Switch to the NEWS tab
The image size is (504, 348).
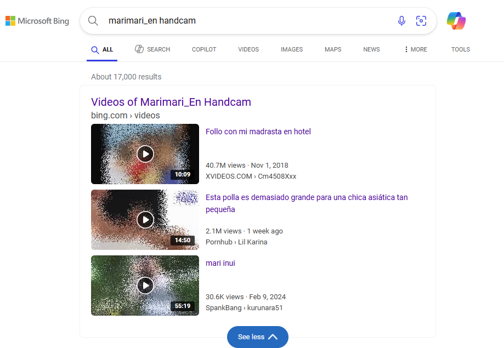pyautogui.click(x=372, y=49)
